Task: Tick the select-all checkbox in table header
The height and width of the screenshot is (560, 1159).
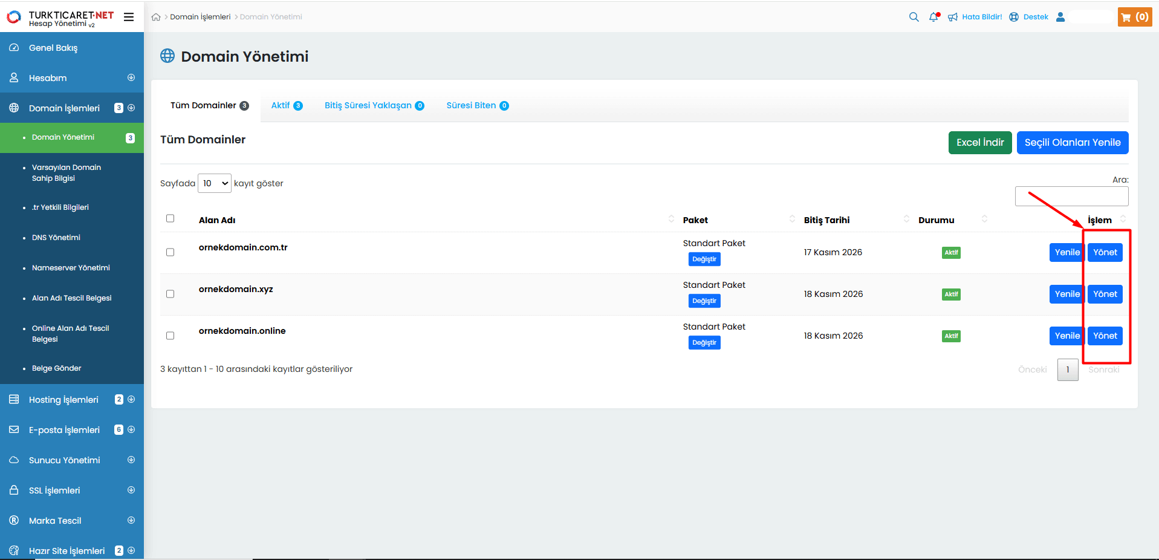Action: [170, 218]
